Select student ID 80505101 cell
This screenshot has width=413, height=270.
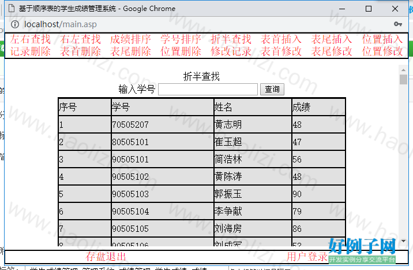(x=163, y=142)
